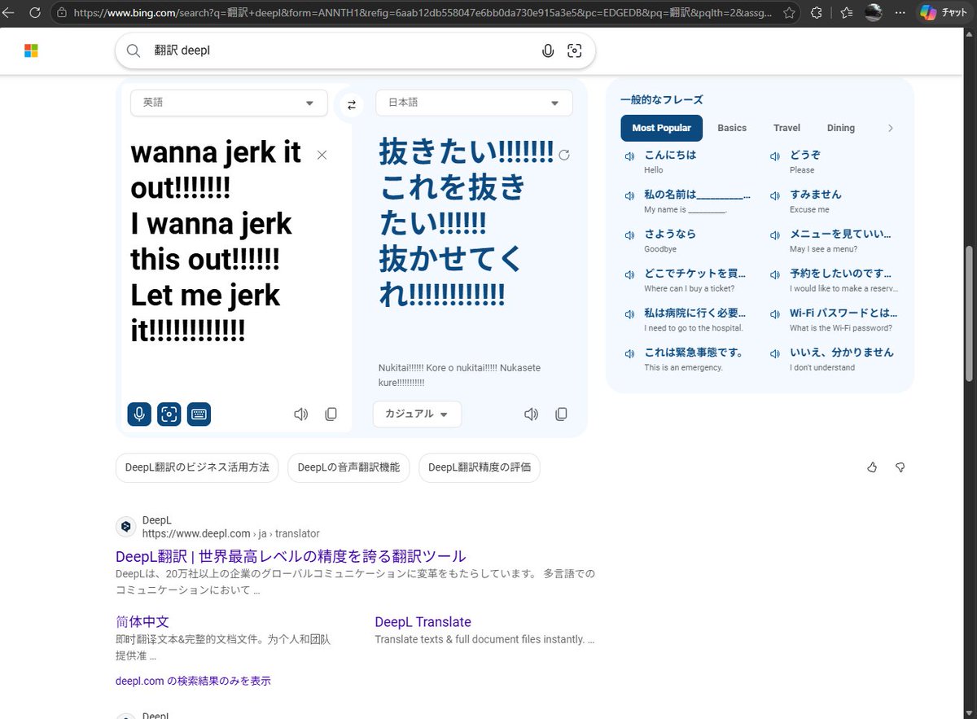Clear the source text with X
Viewport: 977px width, 719px height.
(322, 155)
